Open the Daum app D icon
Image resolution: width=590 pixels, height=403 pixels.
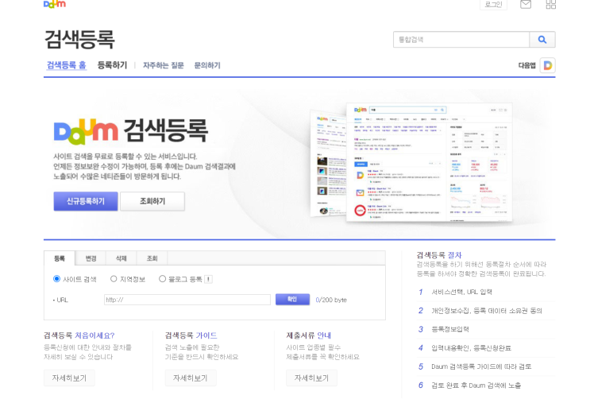click(548, 65)
